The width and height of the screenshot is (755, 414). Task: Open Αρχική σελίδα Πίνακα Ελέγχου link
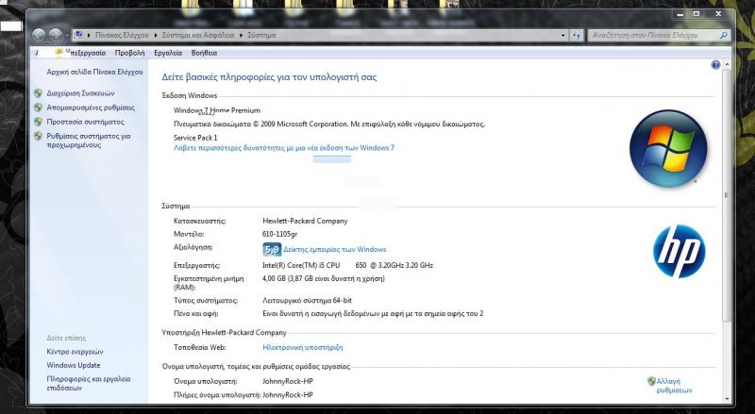(x=95, y=72)
